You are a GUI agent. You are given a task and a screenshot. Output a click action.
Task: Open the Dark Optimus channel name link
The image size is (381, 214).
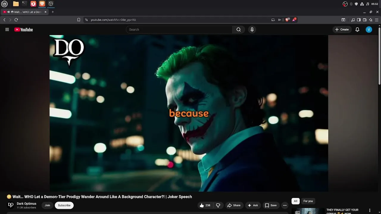pos(26,204)
